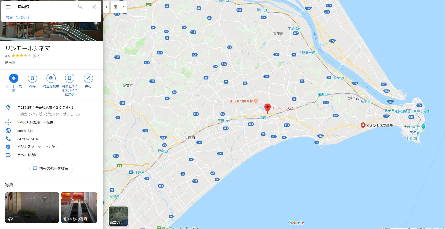Open sunmall.jp website link
This screenshot has width=445, height=229.
coord(25,131)
